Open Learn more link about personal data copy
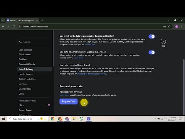 point(64,95)
